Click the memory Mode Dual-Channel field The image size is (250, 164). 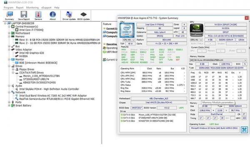[217, 114]
